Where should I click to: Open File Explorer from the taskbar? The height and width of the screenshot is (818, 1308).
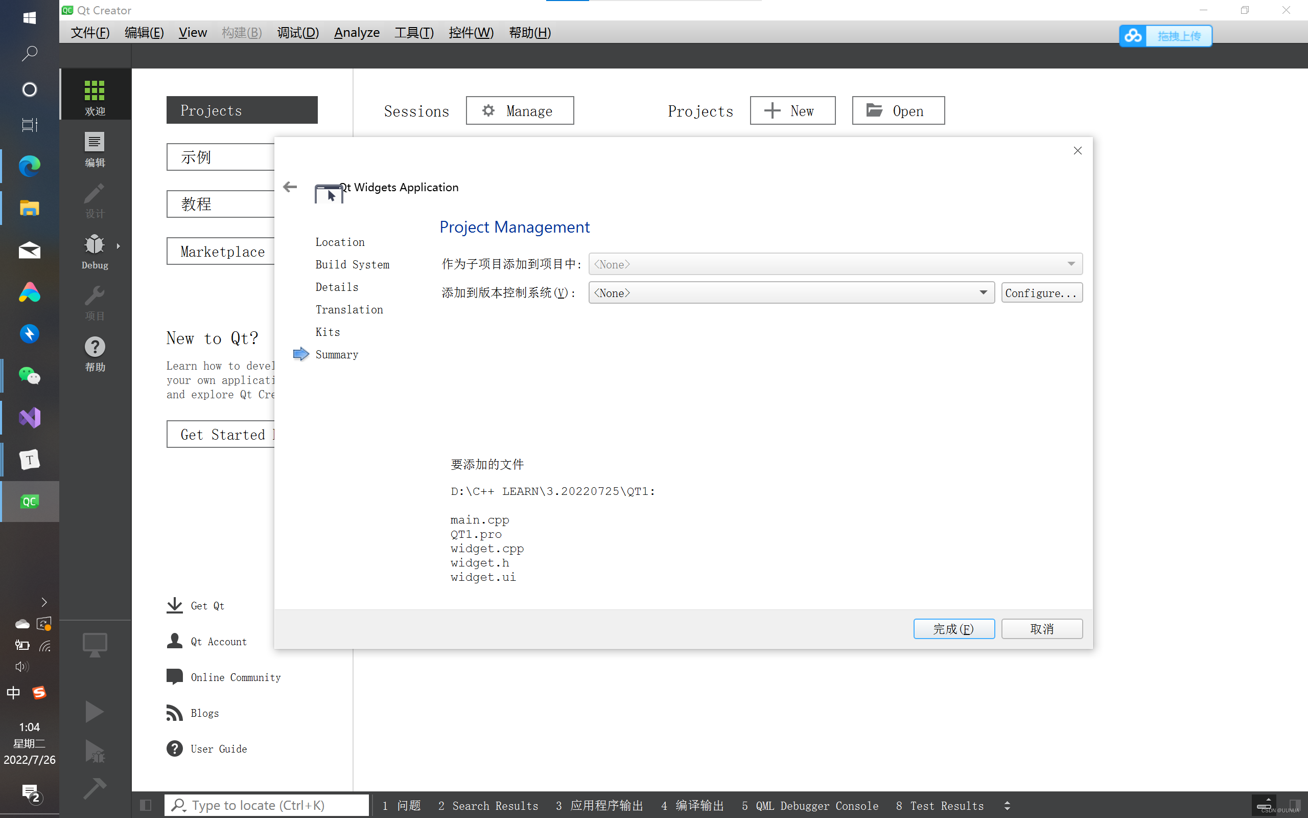pos(29,208)
